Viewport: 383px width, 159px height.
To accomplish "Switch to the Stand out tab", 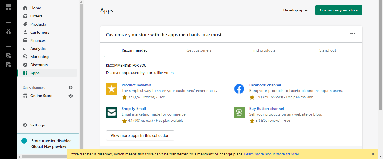I will coord(327,50).
